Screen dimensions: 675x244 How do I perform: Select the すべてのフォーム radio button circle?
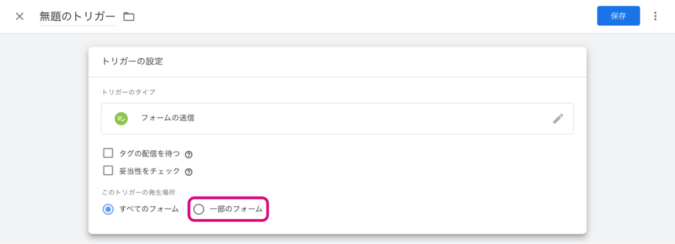tap(109, 209)
